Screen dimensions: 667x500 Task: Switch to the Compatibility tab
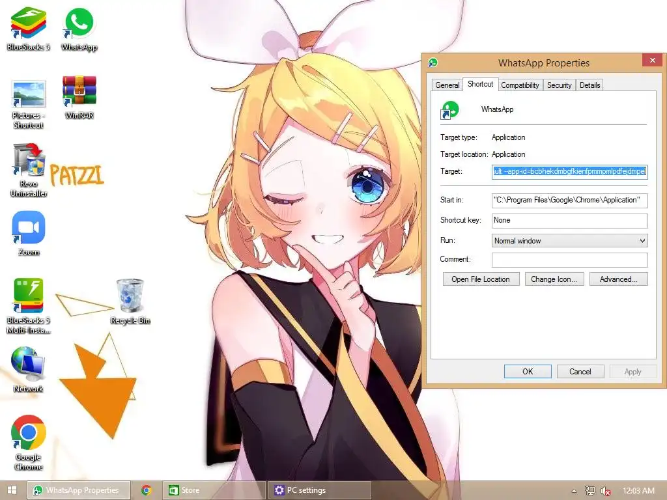[520, 85]
